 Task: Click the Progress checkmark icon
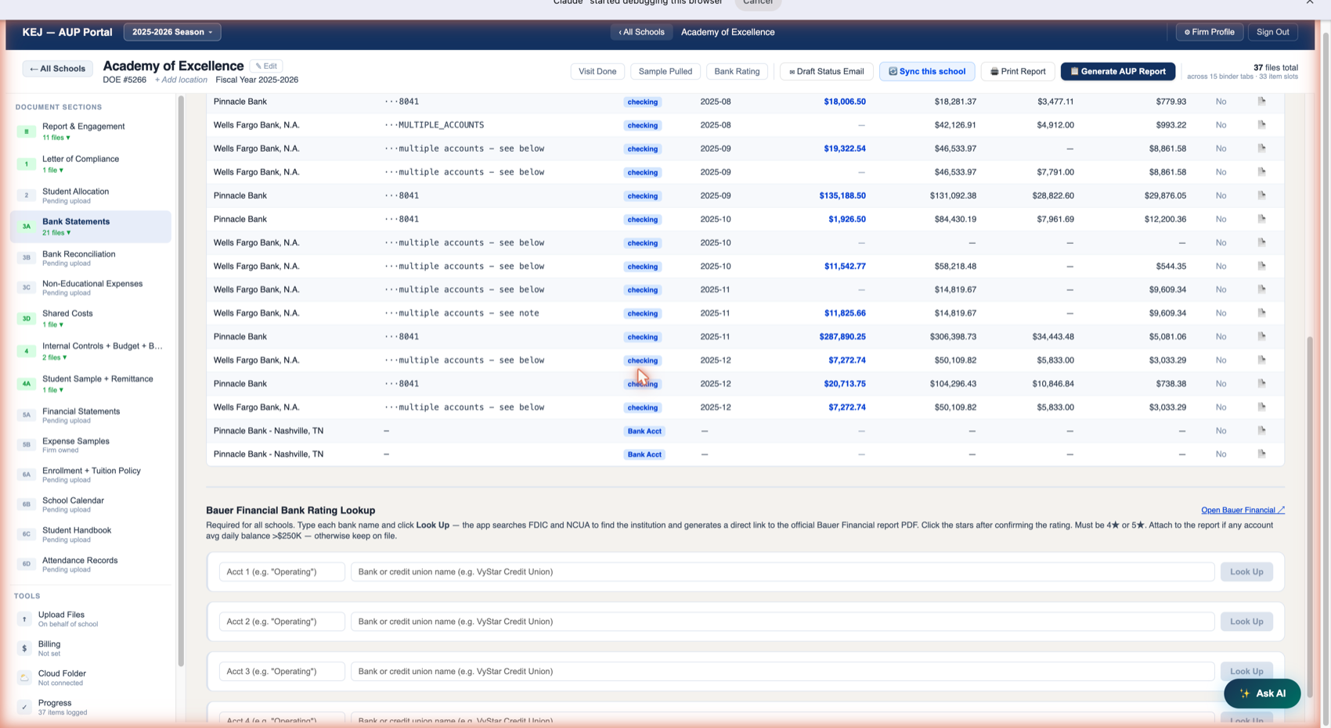pos(24,707)
